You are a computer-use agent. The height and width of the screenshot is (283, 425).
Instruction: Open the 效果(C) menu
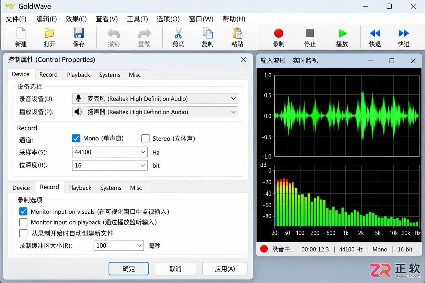coord(76,19)
